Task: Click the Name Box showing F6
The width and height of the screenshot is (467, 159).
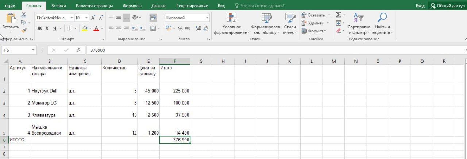Action: pos(19,50)
